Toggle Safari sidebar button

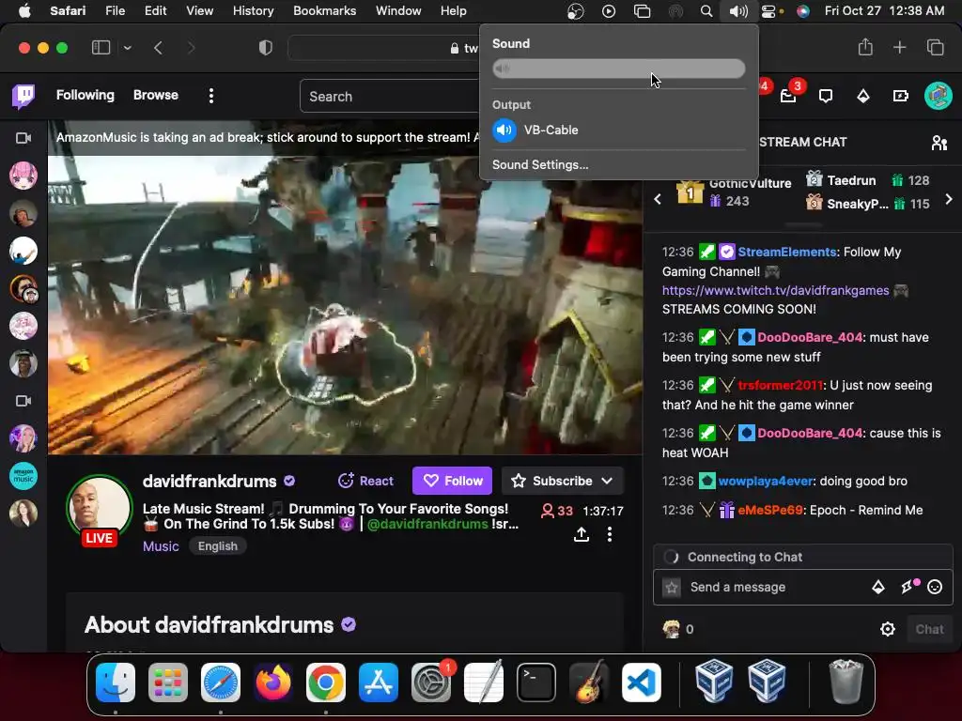[x=101, y=48]
